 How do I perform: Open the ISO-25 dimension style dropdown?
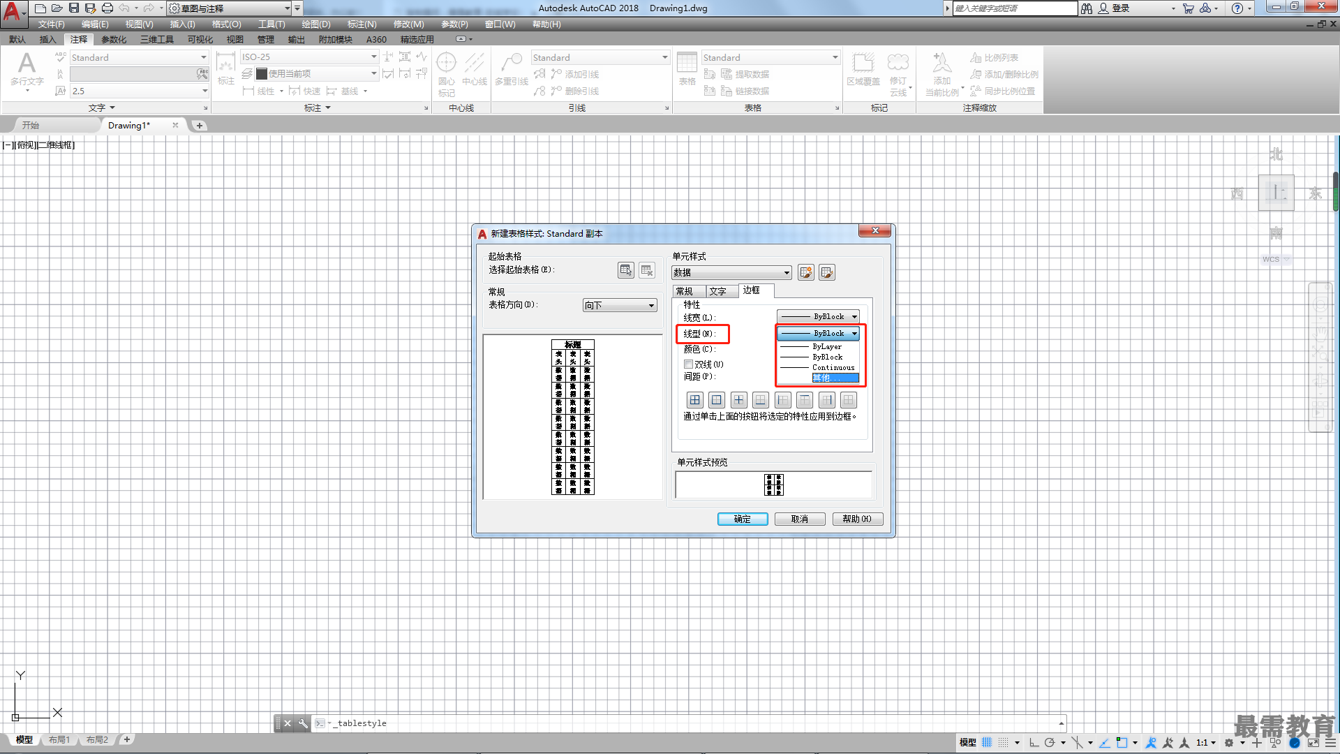(x=309, y=57)
